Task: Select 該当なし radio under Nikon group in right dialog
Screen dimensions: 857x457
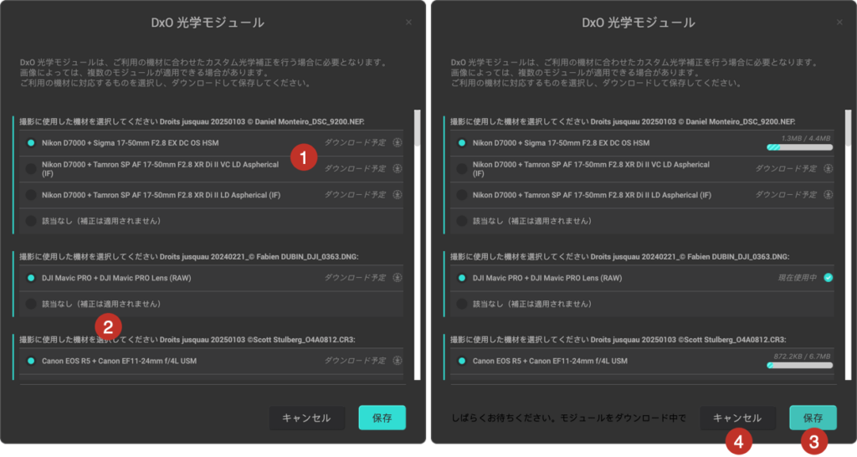Action: coord(462,221)
